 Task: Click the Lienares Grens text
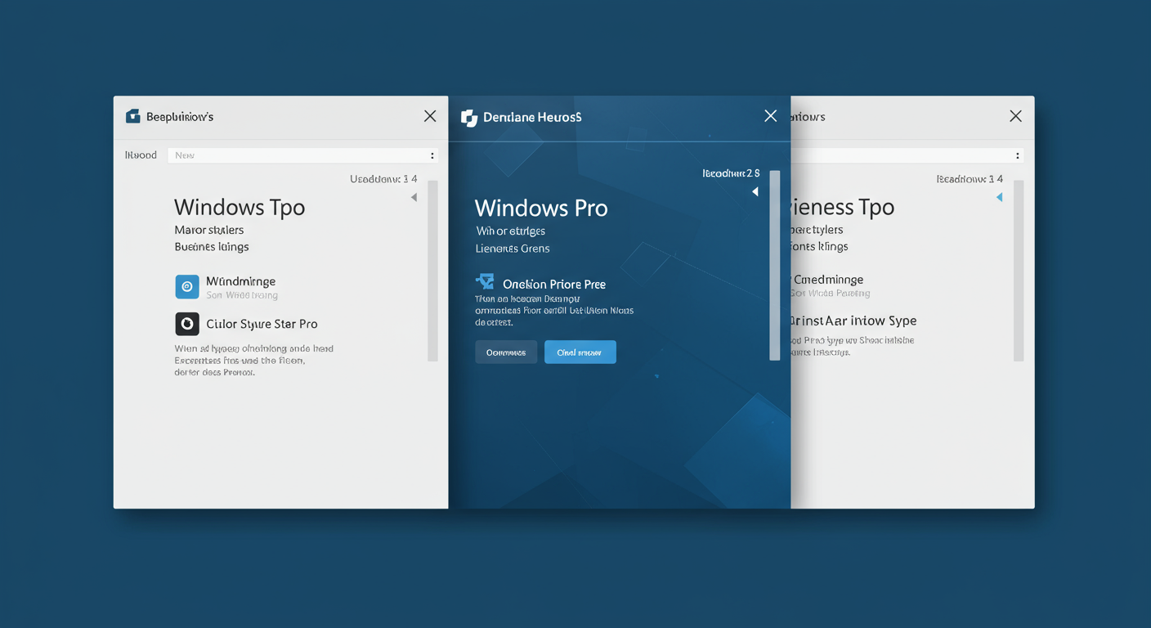[513, 249]
